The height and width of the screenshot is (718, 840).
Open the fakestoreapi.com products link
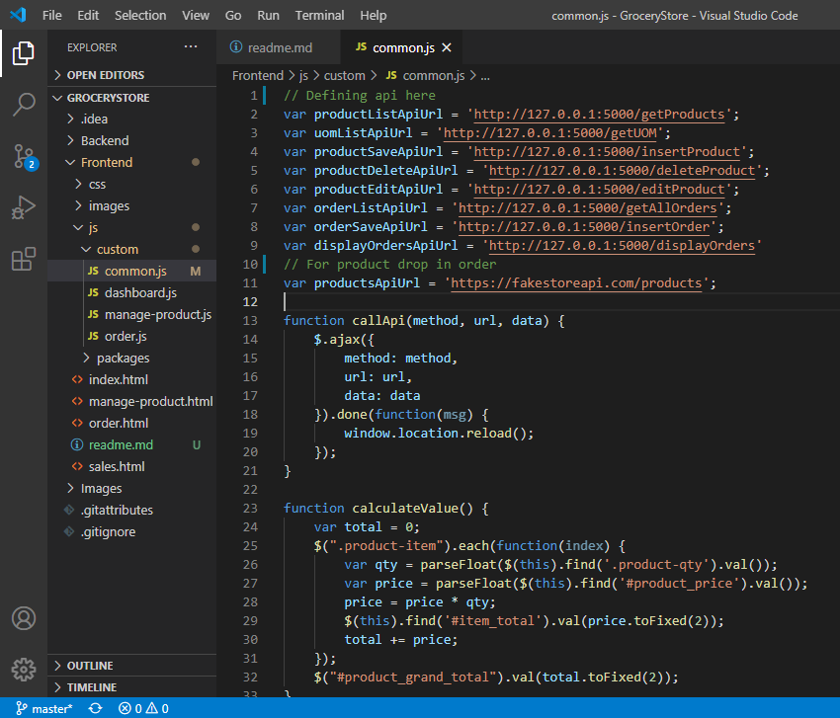tap(576, 282)
